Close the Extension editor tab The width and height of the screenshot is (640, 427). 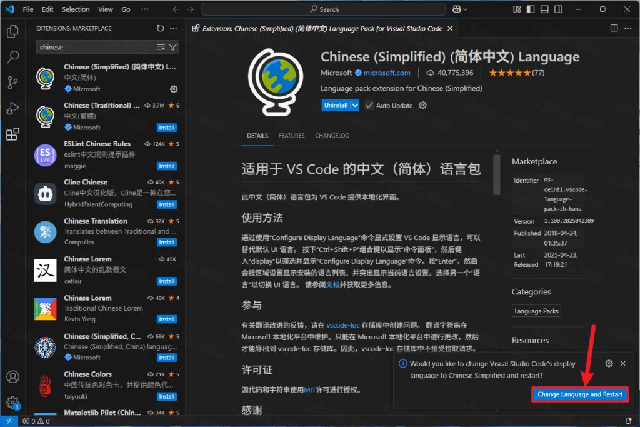[x=450, y=28]
